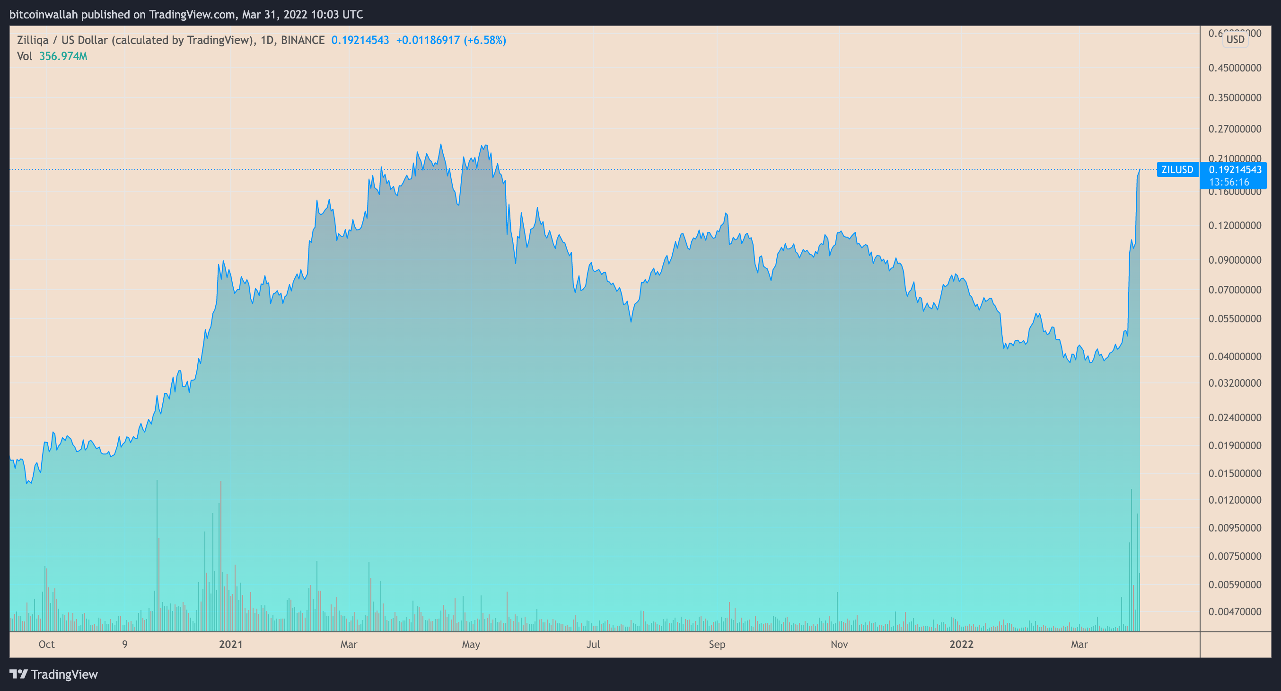This screenshot has height=691, width=1281.
Task: Click the +6.58% change value
Action: pos(485,40)
